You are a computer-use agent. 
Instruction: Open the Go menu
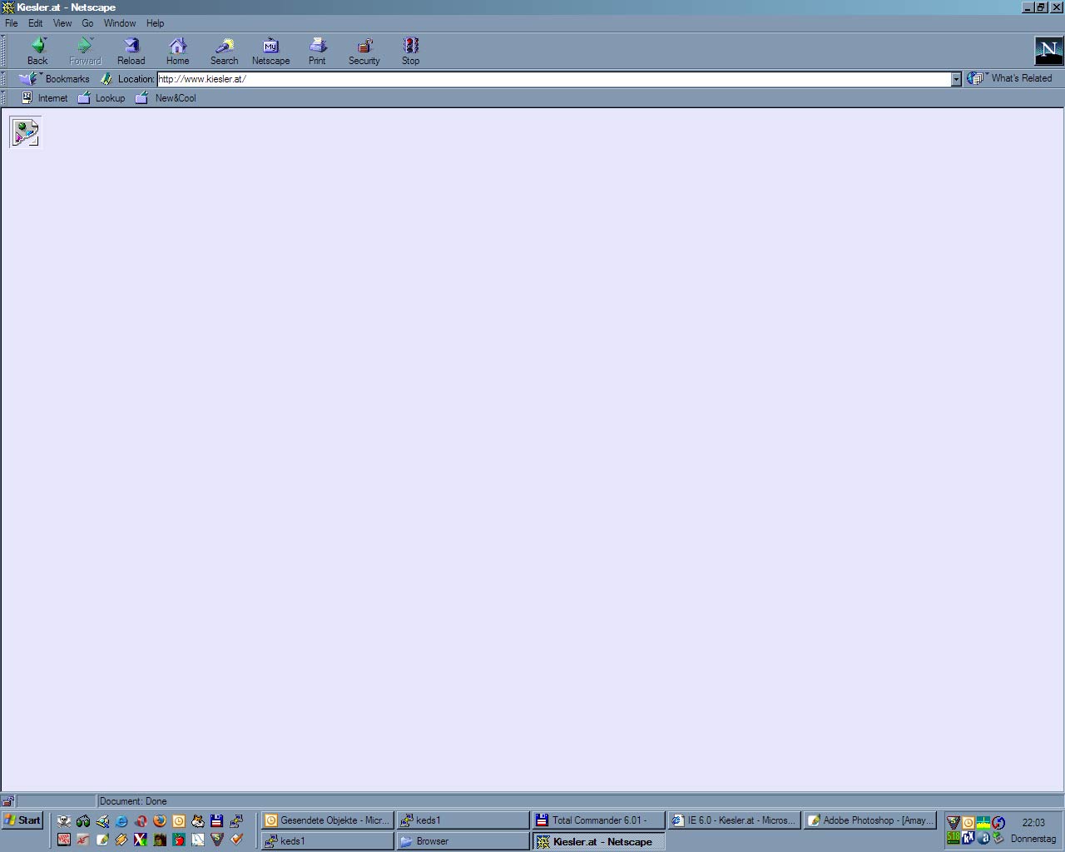[87, 23]
